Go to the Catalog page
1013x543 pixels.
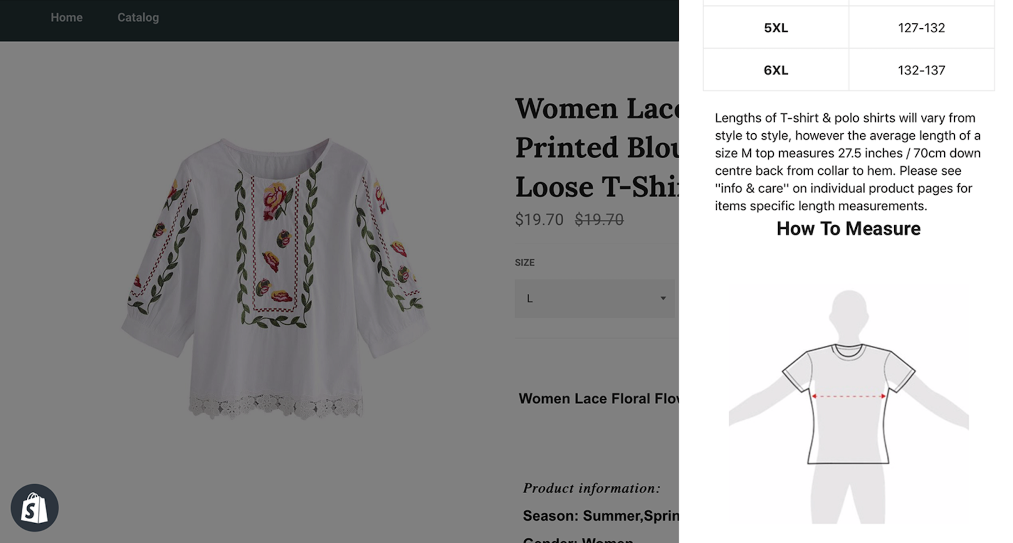point(138,18)
